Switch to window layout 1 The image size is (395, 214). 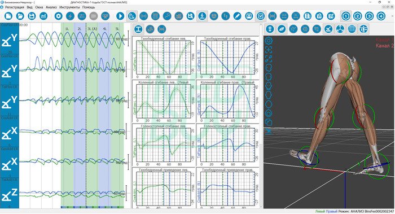pos(346,16)
